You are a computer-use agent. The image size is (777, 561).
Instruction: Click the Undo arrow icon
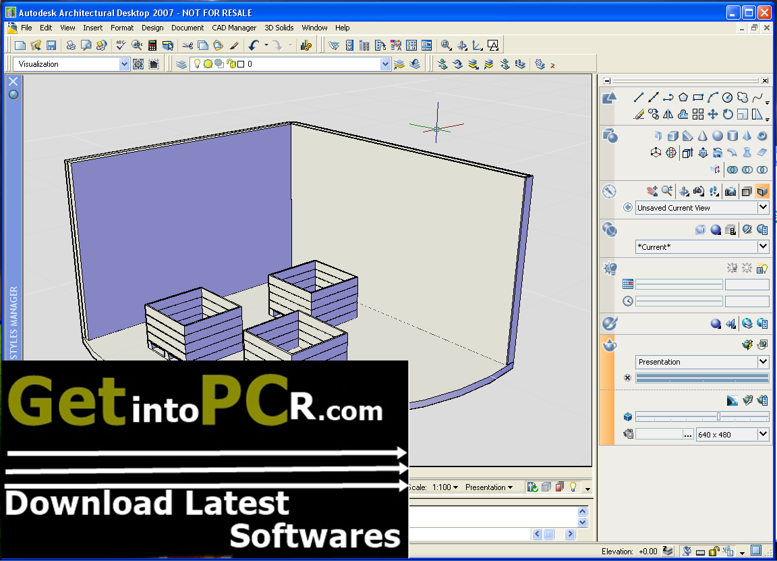[253, 46]
